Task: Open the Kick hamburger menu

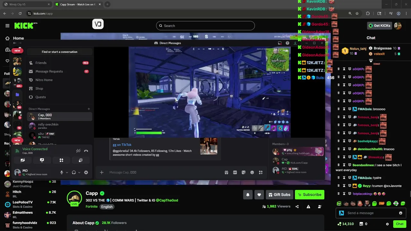Action: pyautogui.click(x=7, y=26)
